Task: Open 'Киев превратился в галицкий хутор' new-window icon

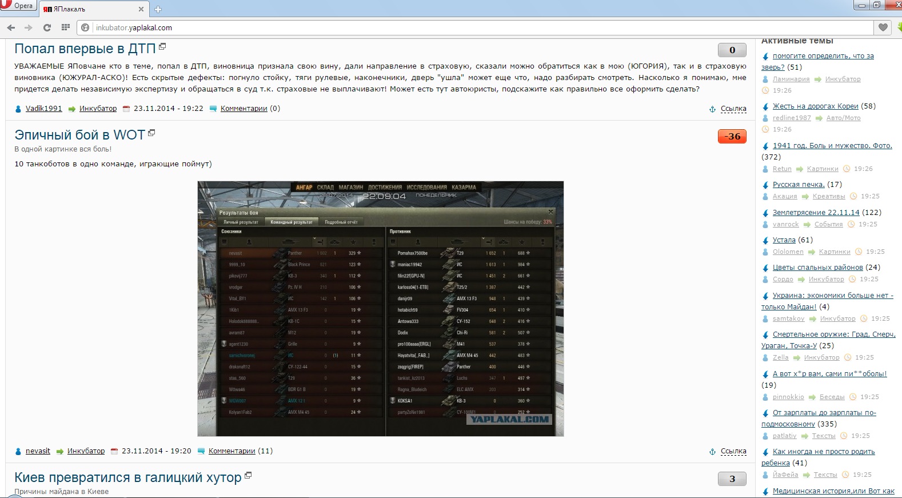Action: pyautogui.click(x=248, y=475)
